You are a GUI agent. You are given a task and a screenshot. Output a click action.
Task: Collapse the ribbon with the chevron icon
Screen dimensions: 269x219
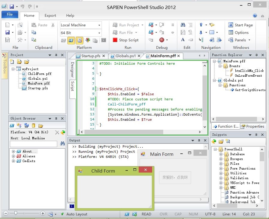click(x=262, y=16)
